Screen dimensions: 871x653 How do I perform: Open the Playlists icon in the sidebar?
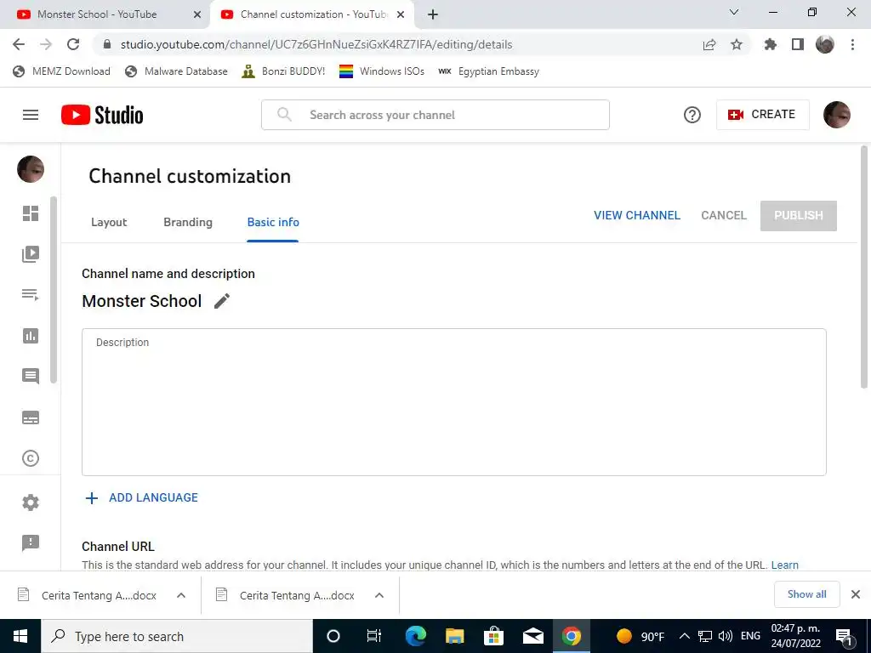click(x=31, y=295)
